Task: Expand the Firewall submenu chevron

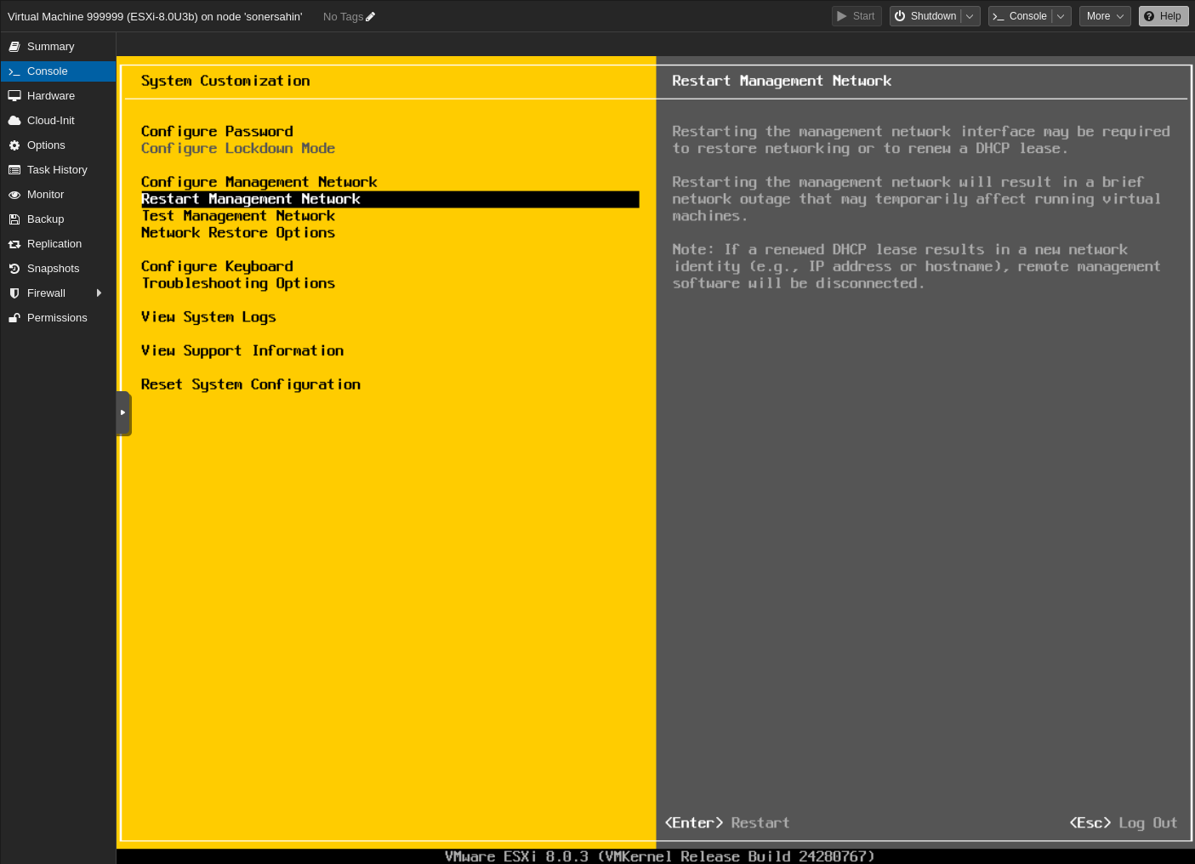Action: [99, 293]
